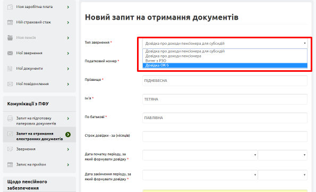Click the code icon beside Запит на отримання електронних документів
This screenshot has width=316, height=192.
click(x=10, y=133)
